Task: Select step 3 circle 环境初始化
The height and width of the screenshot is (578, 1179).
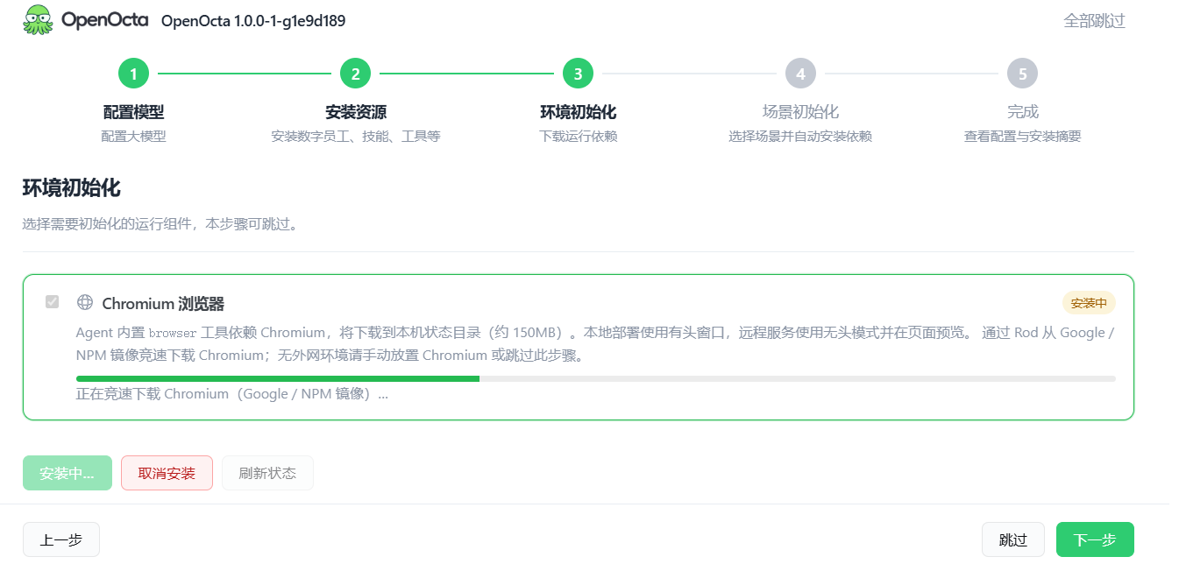Action: click(x=578, y=74)
